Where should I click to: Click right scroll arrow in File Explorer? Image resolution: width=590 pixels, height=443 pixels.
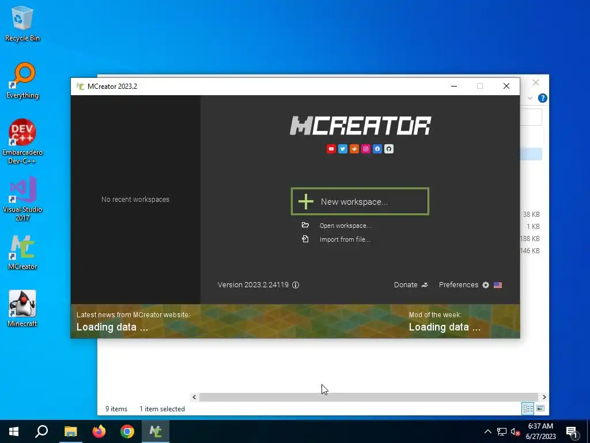[x=544, y=397]
